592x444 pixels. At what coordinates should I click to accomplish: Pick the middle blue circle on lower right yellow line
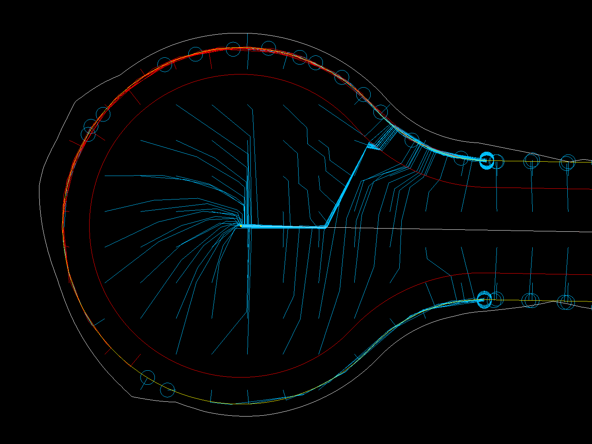click(x=530, y=301)
